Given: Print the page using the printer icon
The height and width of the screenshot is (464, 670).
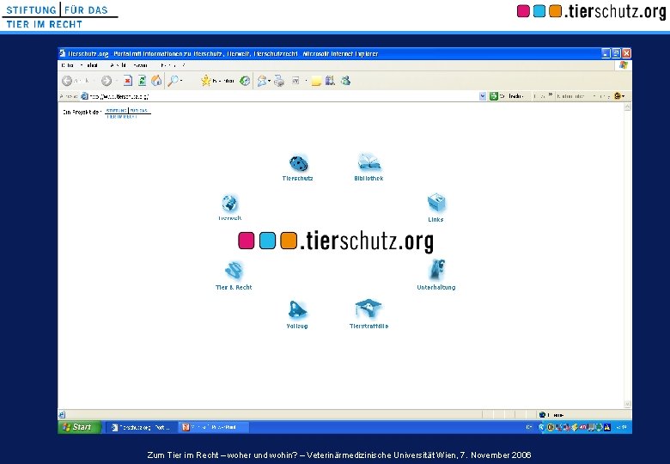Looking at the screenshot, I should (279, 81).
